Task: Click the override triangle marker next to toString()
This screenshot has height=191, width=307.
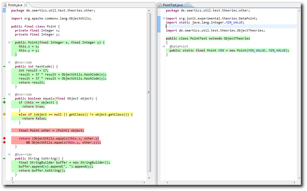Action: 4,158
